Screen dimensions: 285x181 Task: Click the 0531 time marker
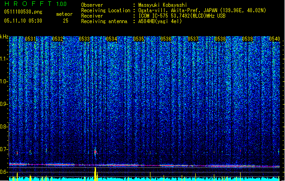click(x=30, y=39)
